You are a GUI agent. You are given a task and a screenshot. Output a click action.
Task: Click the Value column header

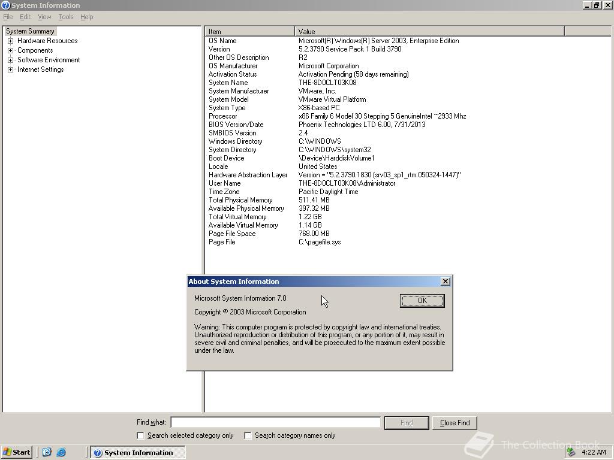coord(429,31)
